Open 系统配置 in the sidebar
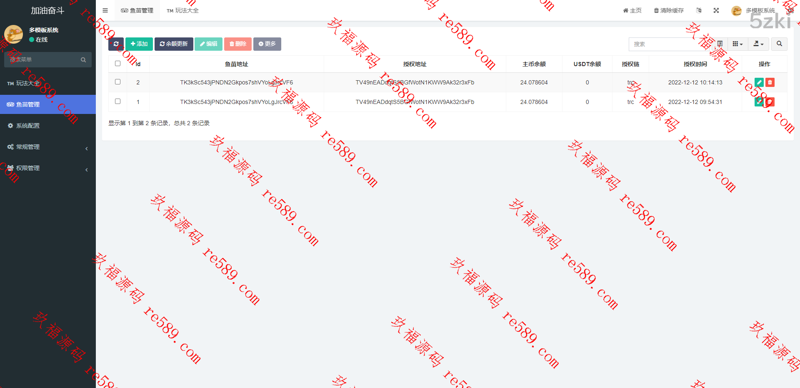Image resolution: width=800 pixels, height=388 pixels. pos(28,126)
